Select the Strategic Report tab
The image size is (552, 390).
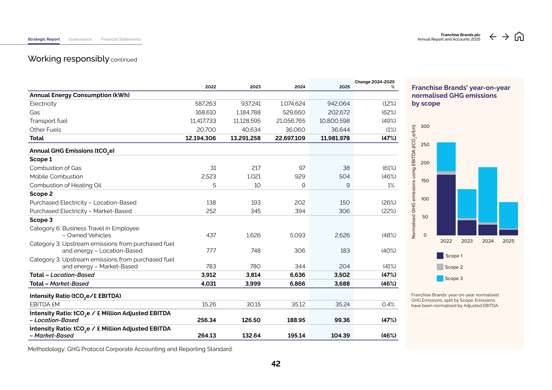[x=44, y=39]
